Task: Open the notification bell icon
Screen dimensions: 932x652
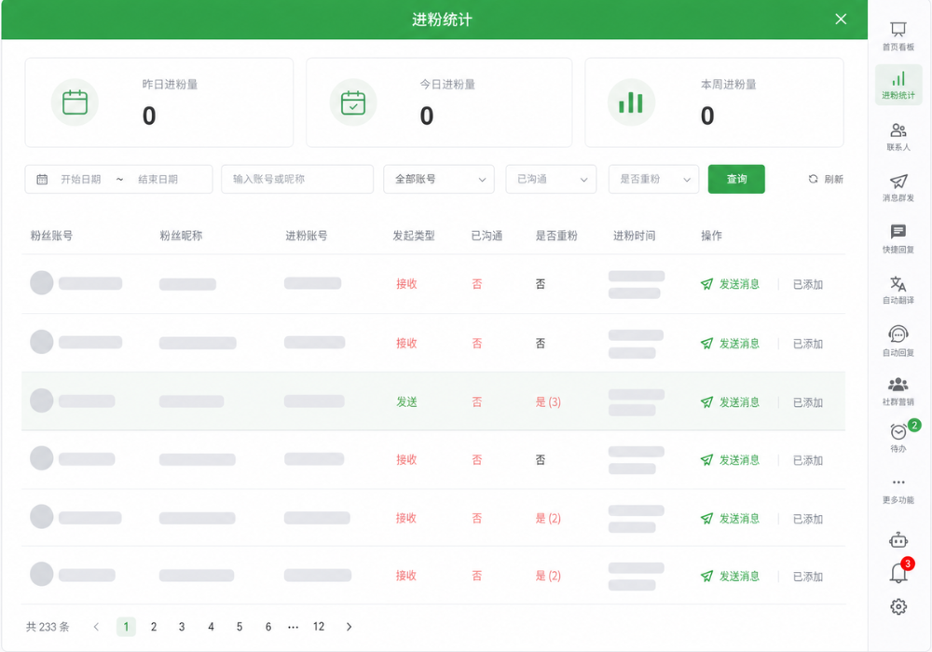Action: 898,573
